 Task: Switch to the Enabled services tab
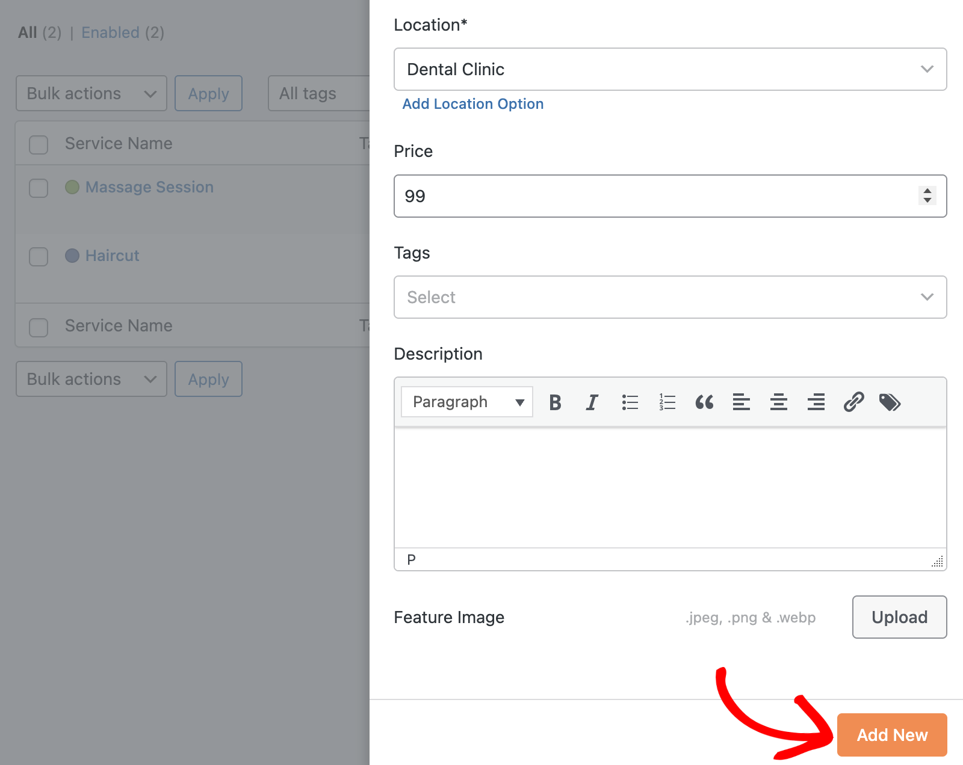(110, 32)
